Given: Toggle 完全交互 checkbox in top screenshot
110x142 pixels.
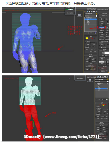Looking at the screenshot, I should (x=101, y=48).
